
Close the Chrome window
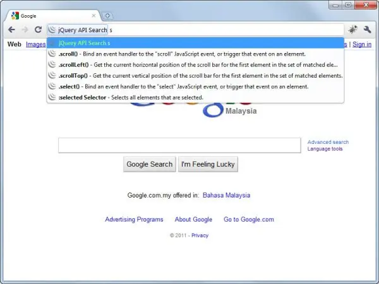pos(366,5)
